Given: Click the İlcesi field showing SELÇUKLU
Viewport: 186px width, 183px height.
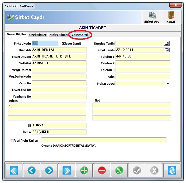Looking at the screenshot, I should pos(59,132).
